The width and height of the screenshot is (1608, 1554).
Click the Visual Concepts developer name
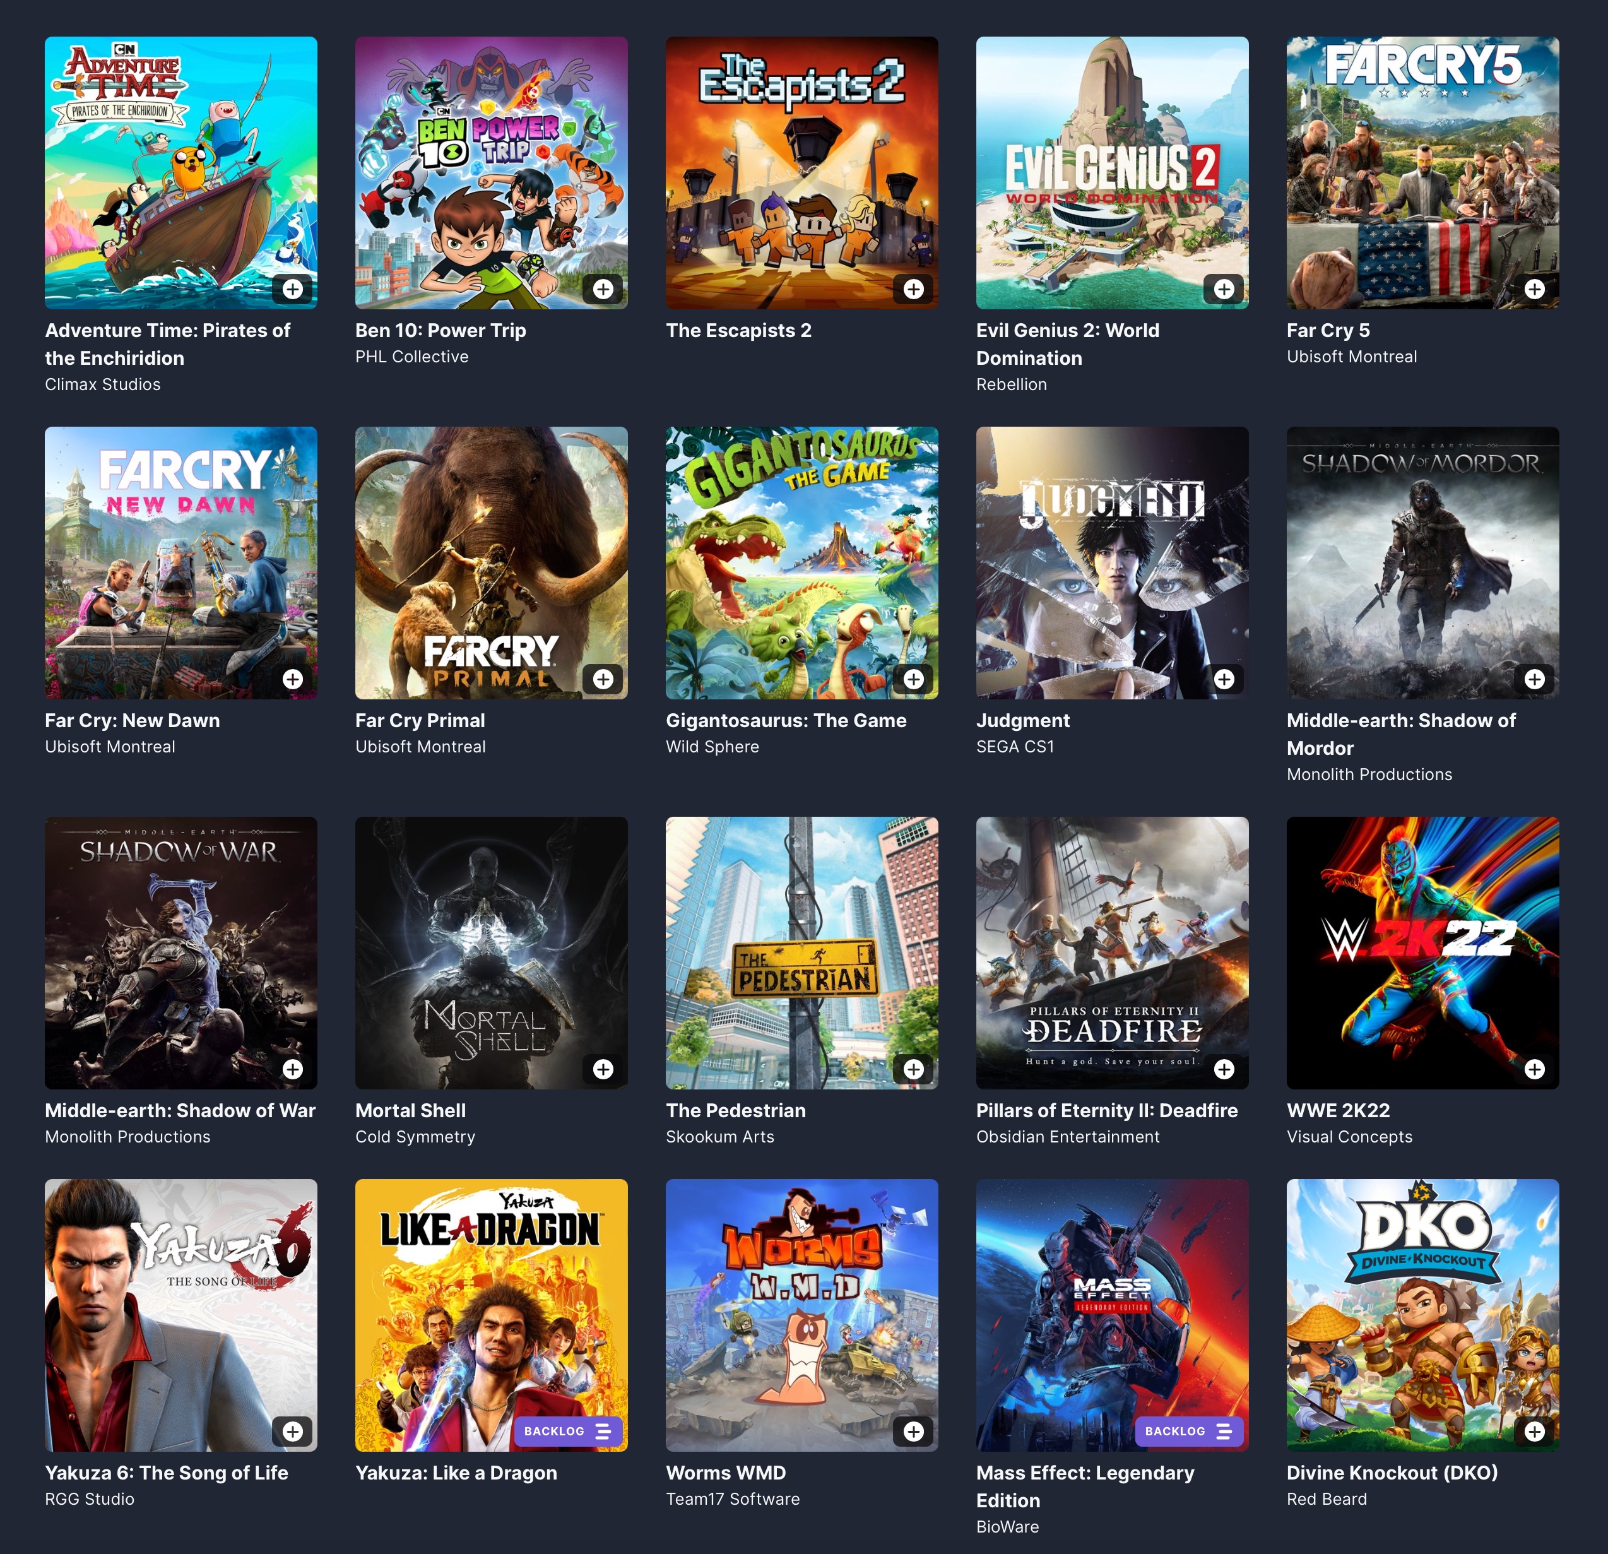(1349, 1136)
